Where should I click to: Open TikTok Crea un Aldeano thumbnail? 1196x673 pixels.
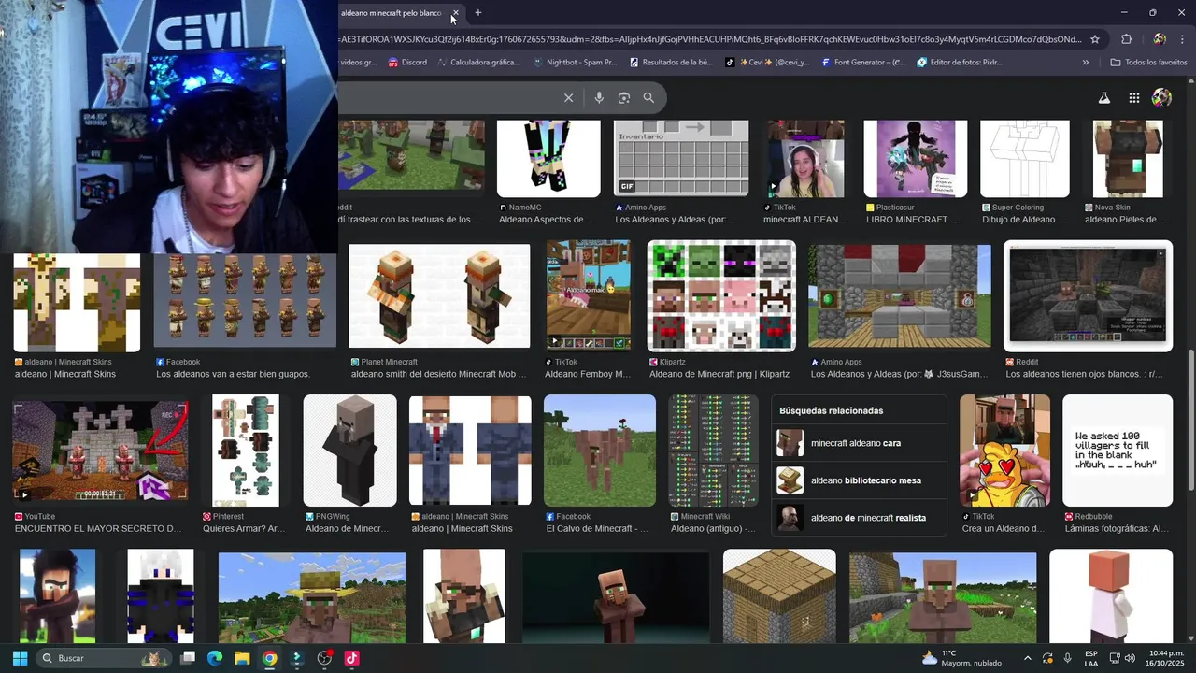click(1005, 451)
